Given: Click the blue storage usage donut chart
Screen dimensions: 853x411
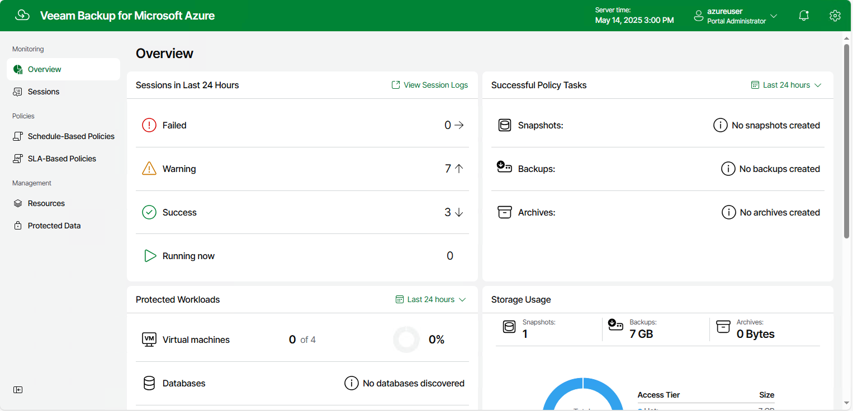Looking at the screenshot, I should (583, 394).
